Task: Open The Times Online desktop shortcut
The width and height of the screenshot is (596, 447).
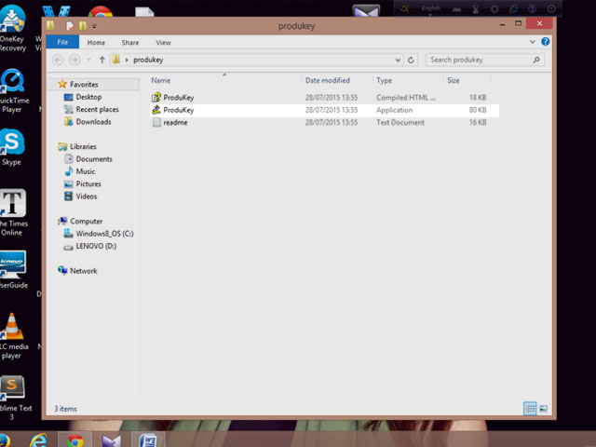Action: (13, 212)
